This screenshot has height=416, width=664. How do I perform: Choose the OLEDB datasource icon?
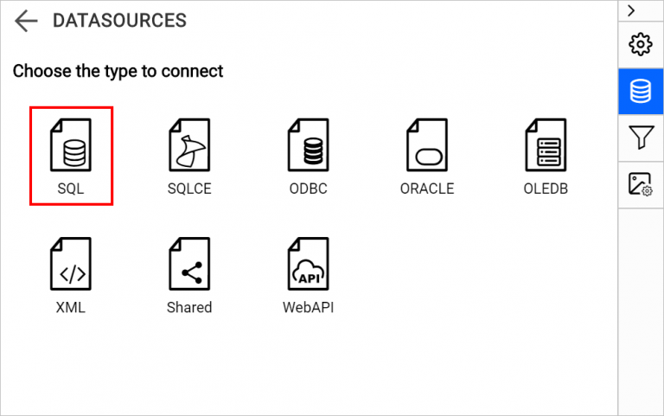[546, 146]
